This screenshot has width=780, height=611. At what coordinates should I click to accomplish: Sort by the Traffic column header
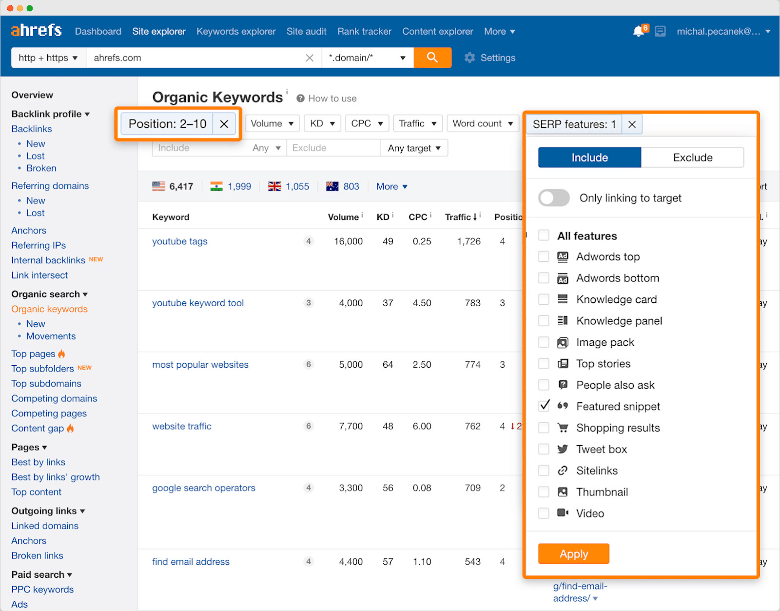pos(461,217)
